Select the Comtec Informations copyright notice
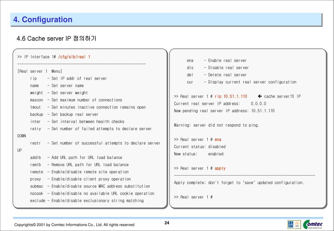Viewport: 334px width, 231px height. point(74,225)
